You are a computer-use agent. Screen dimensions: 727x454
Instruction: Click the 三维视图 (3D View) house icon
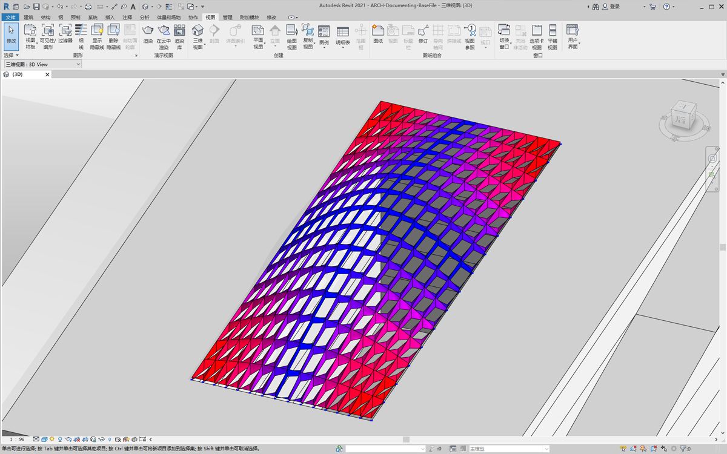click(x=198, y=30)
